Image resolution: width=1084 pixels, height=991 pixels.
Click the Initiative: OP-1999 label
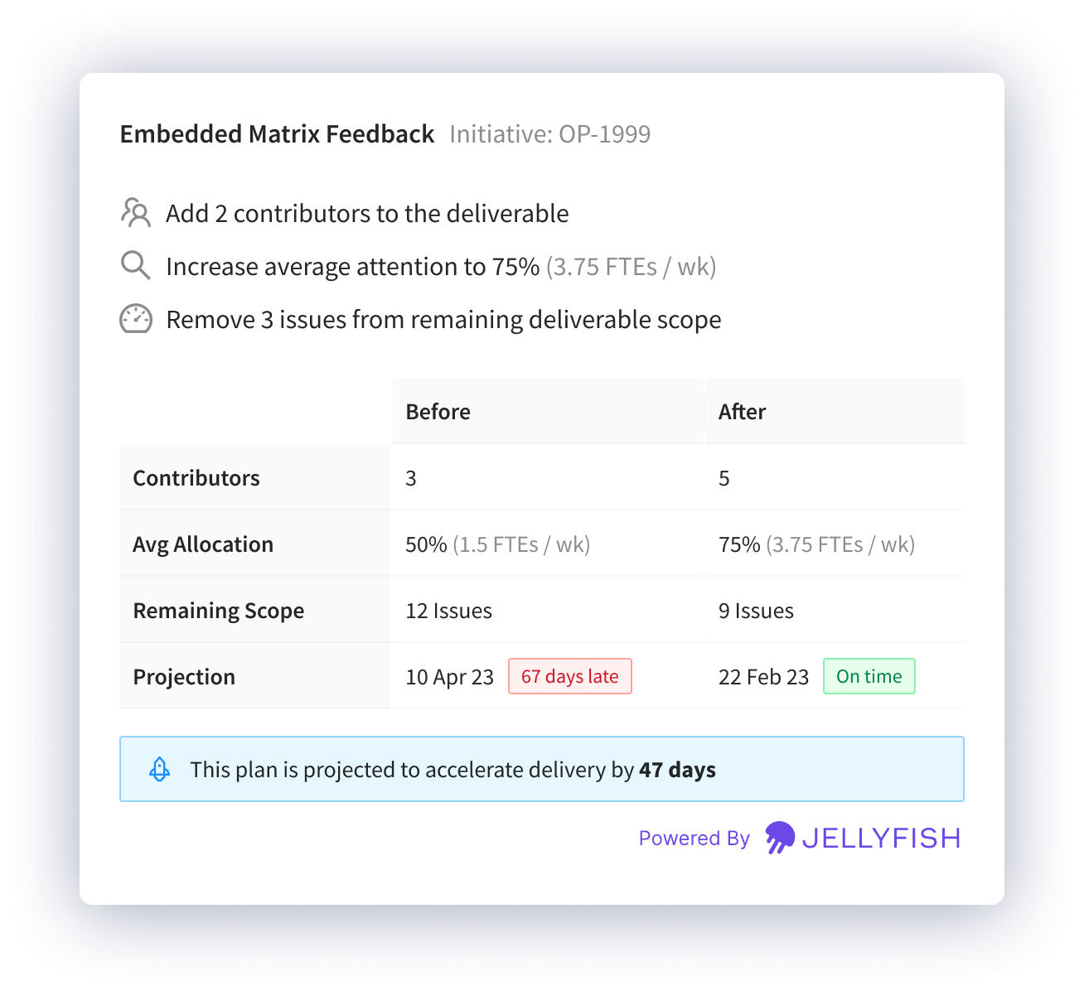[x=550, y=134]
